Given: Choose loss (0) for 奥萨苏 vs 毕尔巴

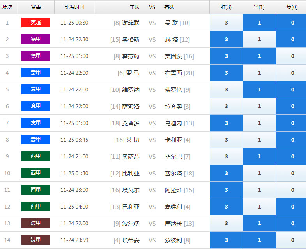Looking at the screenshot, I should click(x=291, y=157).
